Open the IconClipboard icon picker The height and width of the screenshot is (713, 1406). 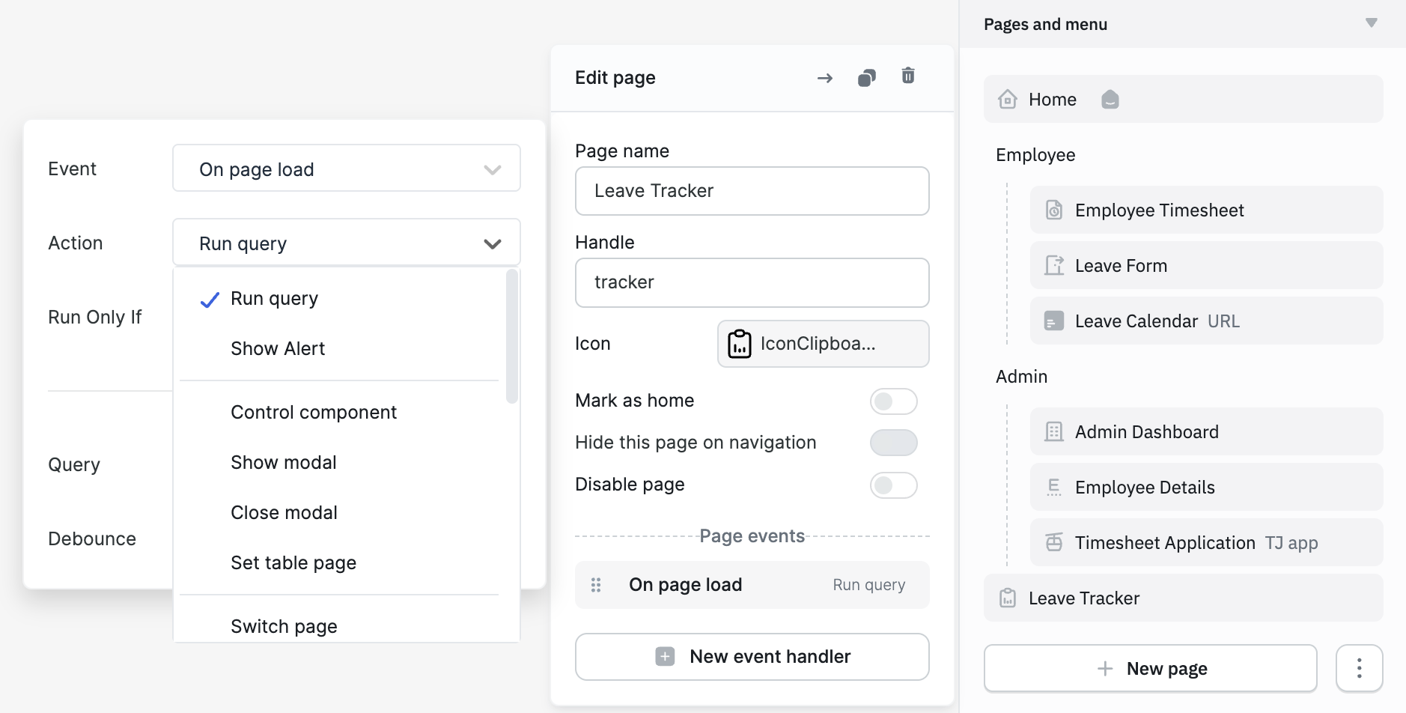pyautogui.click(x=822, y=343)
